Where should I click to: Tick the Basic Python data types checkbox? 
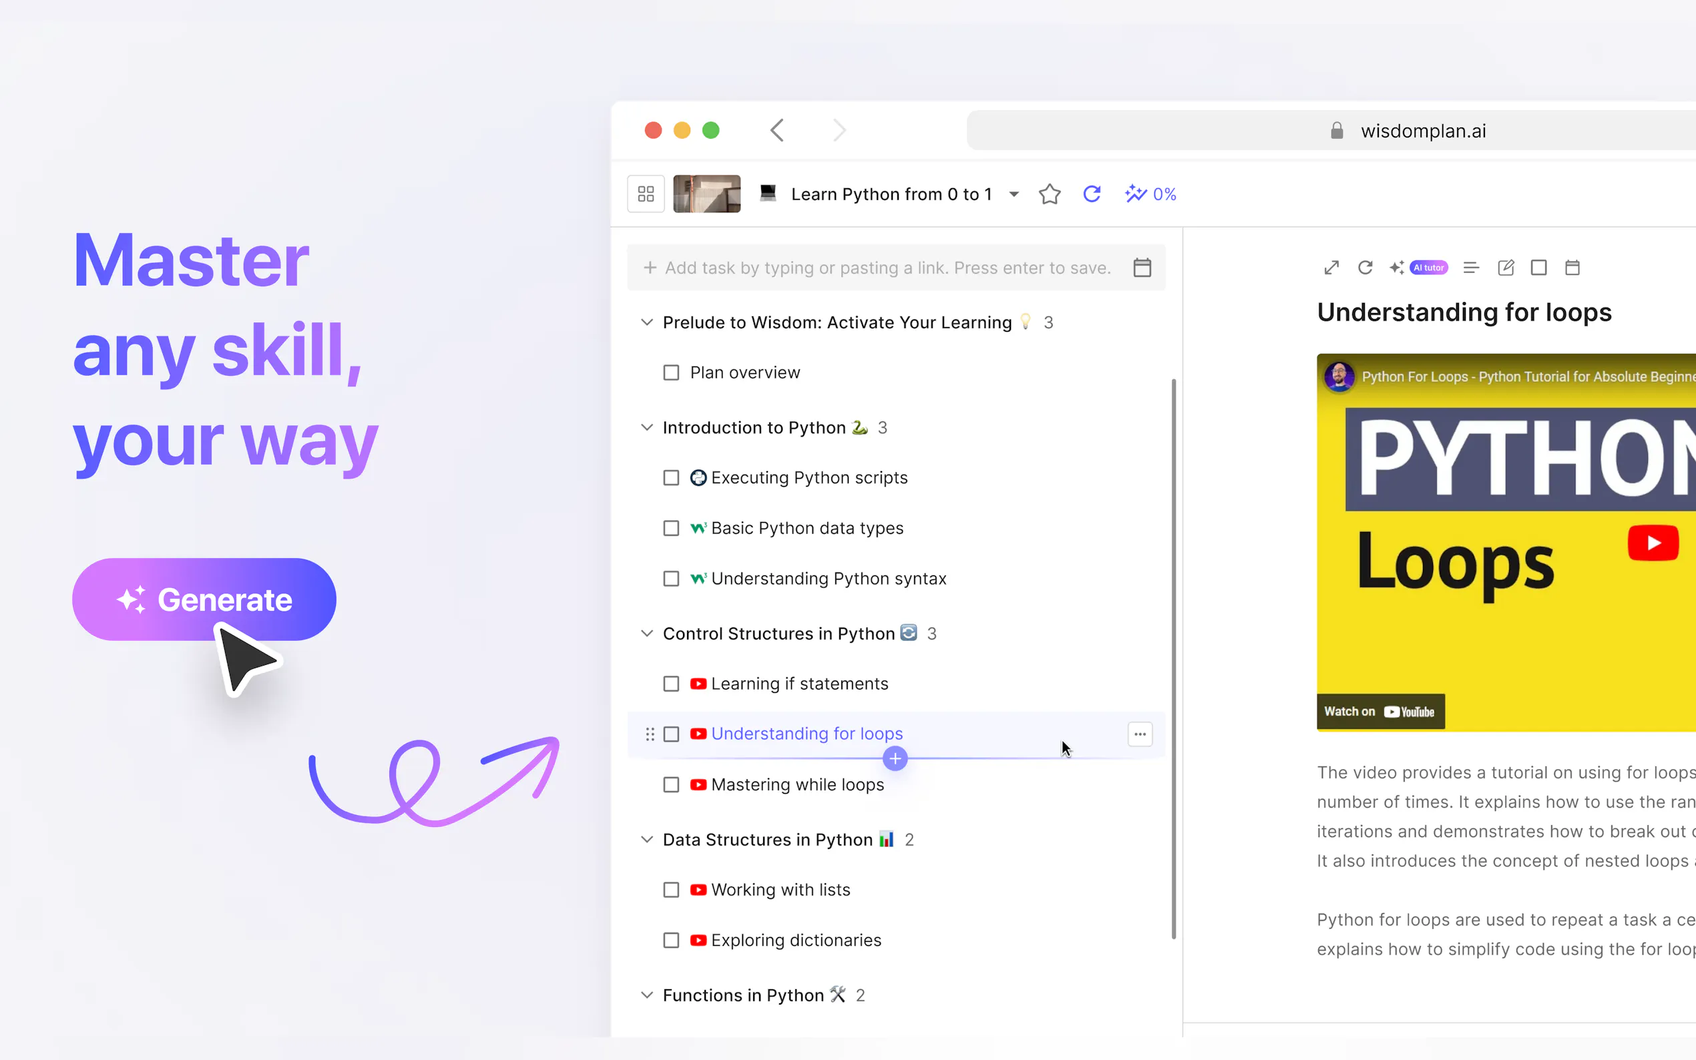[x=671, y=529]
